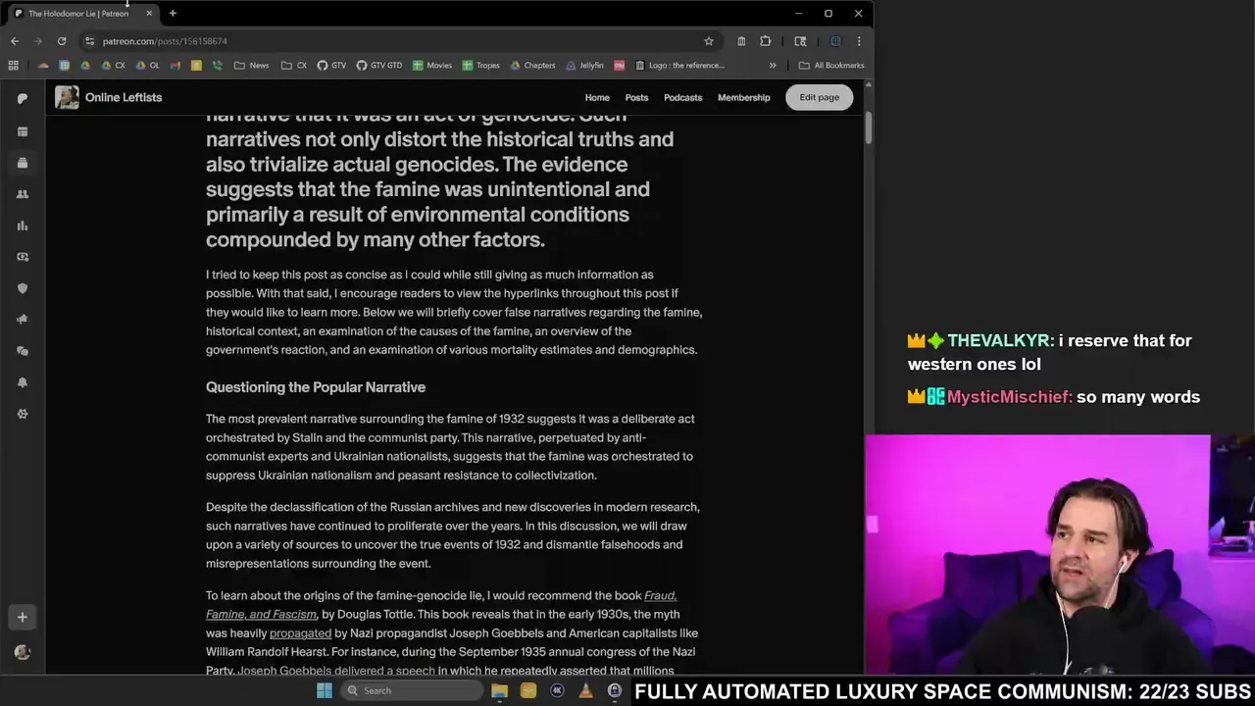Open the Tropes bookmark
Viewport: 1255px width, 706px height.
(x=481, y=66)
